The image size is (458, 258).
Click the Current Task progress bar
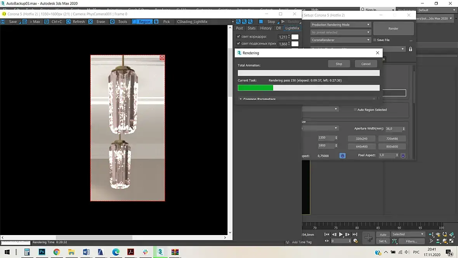[x=309, y=88]
